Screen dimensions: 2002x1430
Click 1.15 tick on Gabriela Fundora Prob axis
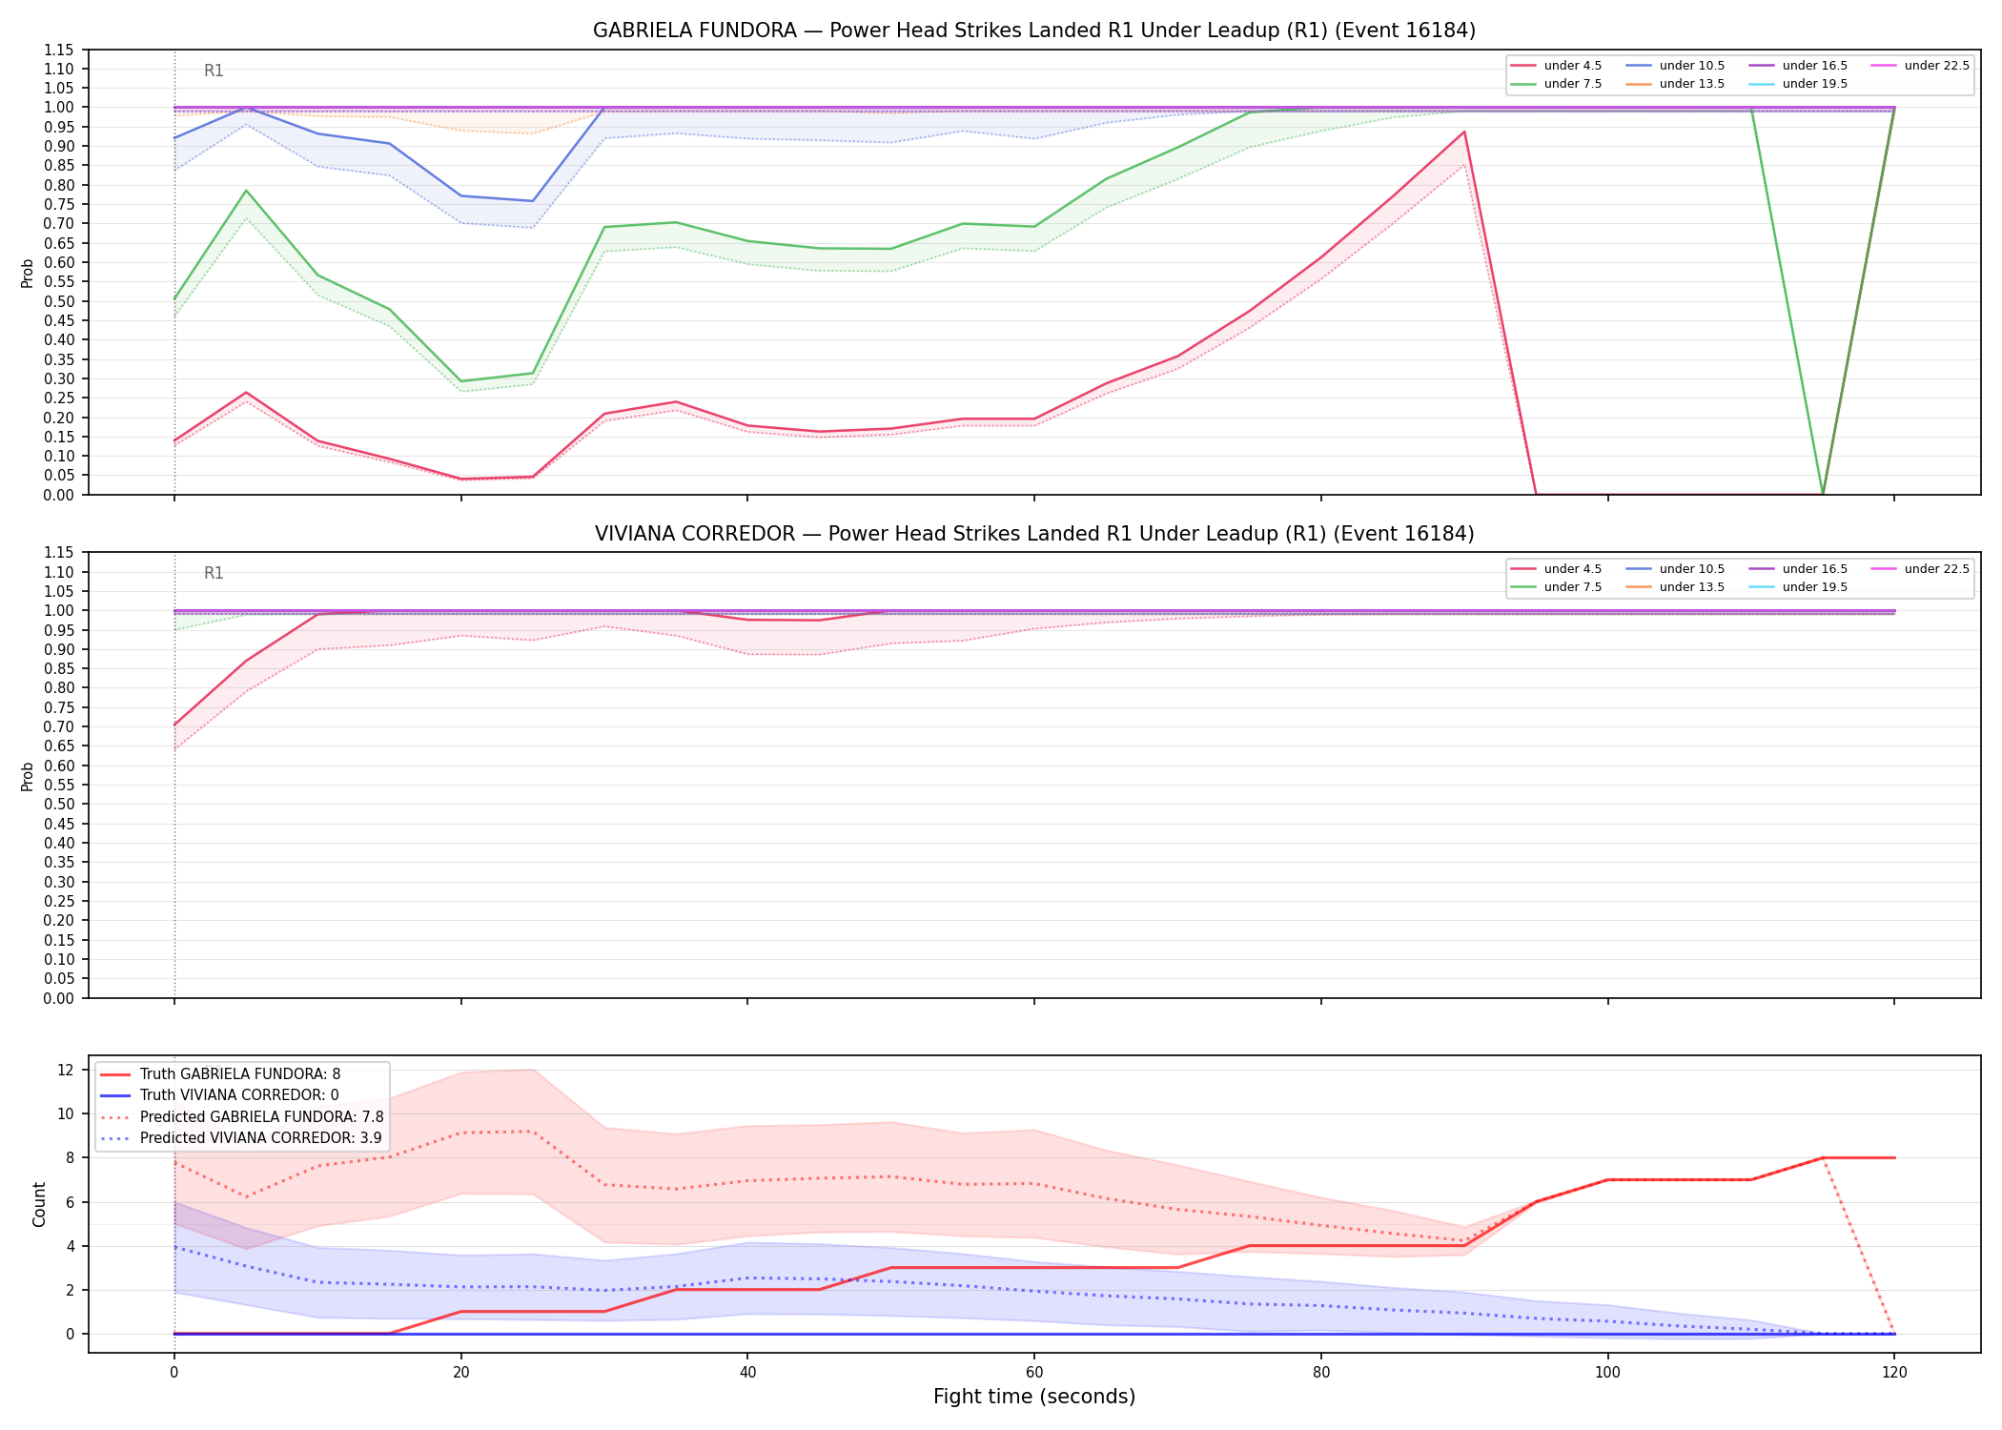tap(59, 50)
